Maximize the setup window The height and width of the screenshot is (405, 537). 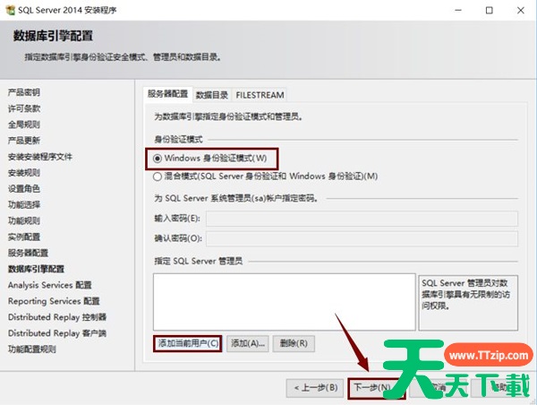pyautogui.click(x=490, y=10)
